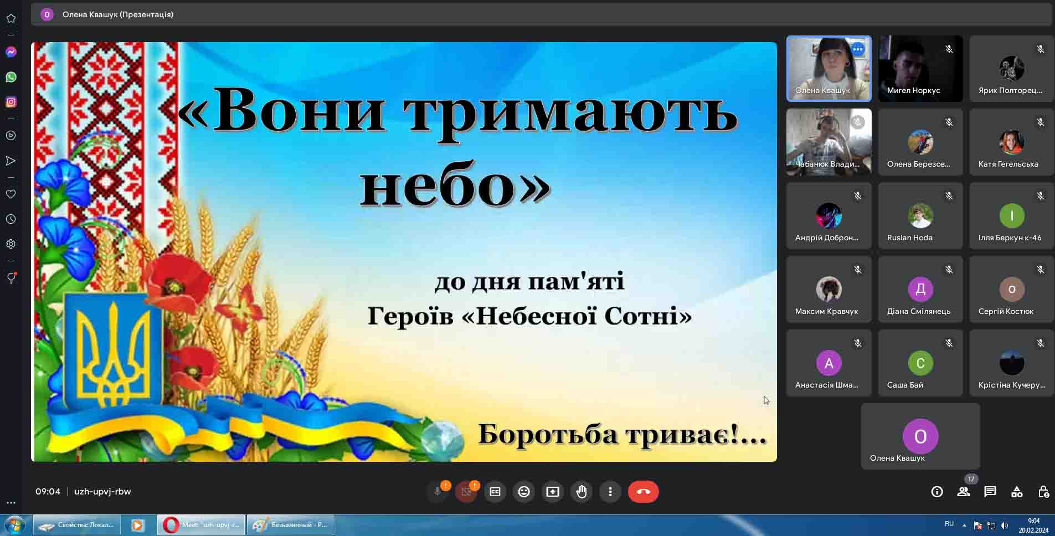The width and height of the screenshot is (1055, 536).
Task: Open the volume tray icon
Action: click(1005, 525)
